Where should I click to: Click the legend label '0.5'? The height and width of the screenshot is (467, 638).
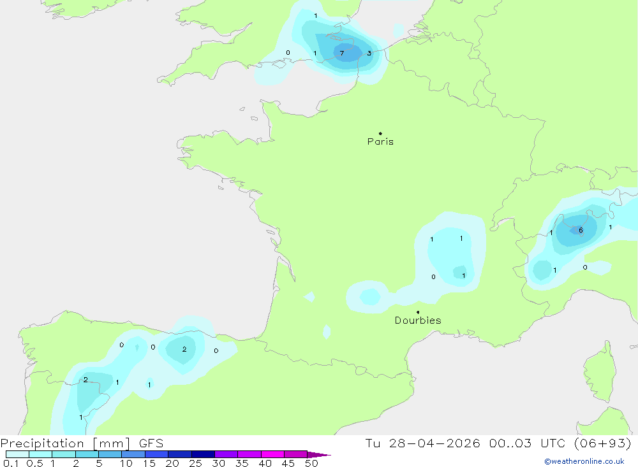click(x=34, y=463)
